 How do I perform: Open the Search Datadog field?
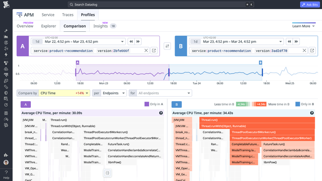click(x=161, y=5)
